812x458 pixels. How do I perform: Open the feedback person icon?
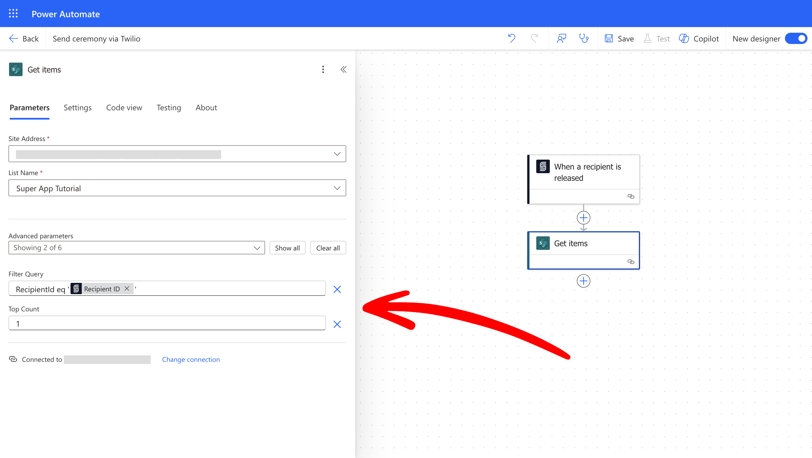pos(561,38)
